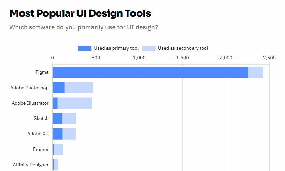Click the '1,500' axis tick label
285x171 pixels.
point(183,58)
